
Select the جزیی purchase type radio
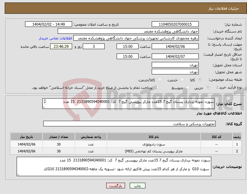[x=208, y=87]
